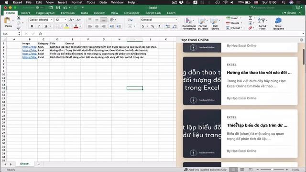This screenshot has width=306, height=172.
Task: Click the Spotlight search icon in menu bar
Action: click(x=284, y=2)
